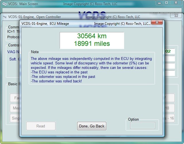Close the Open Controller window
This screenshot has width=184, height=144.
(x=176, y=15)
